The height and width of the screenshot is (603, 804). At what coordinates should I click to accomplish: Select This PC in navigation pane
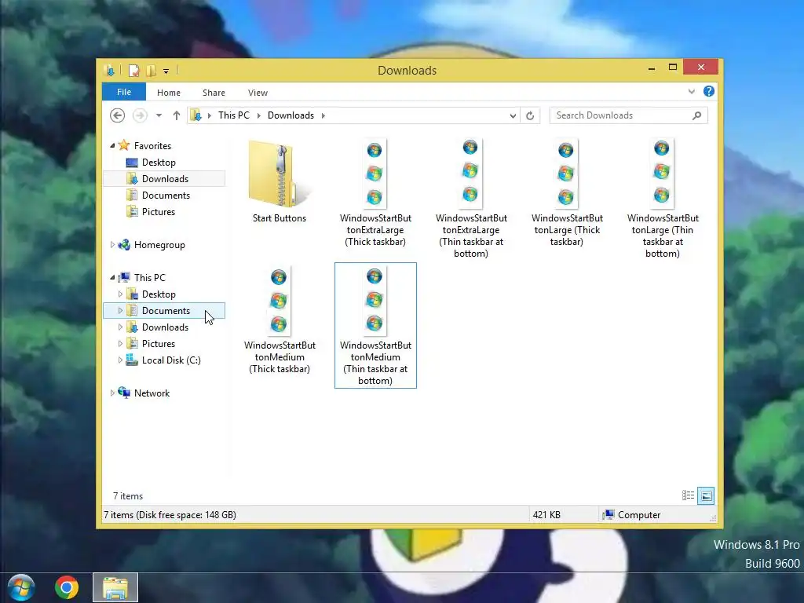[x=150, y=277]
